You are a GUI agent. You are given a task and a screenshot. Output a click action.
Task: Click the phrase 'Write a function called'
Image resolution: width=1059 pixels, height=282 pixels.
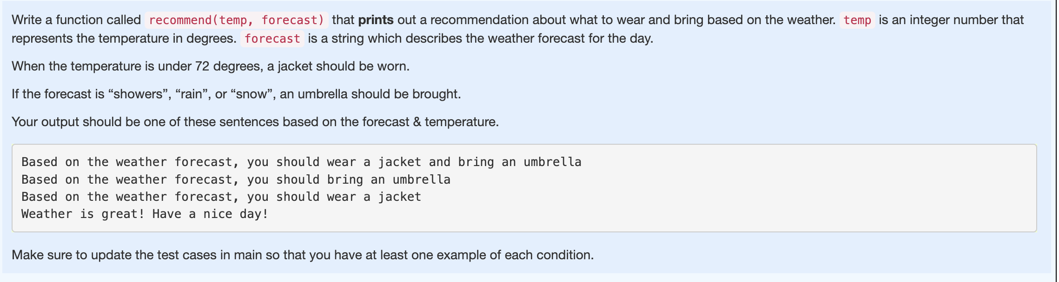[76, 20]
